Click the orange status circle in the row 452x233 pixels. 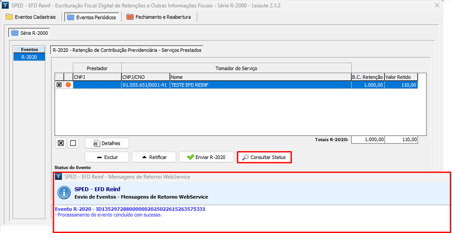tap(68, 85)
